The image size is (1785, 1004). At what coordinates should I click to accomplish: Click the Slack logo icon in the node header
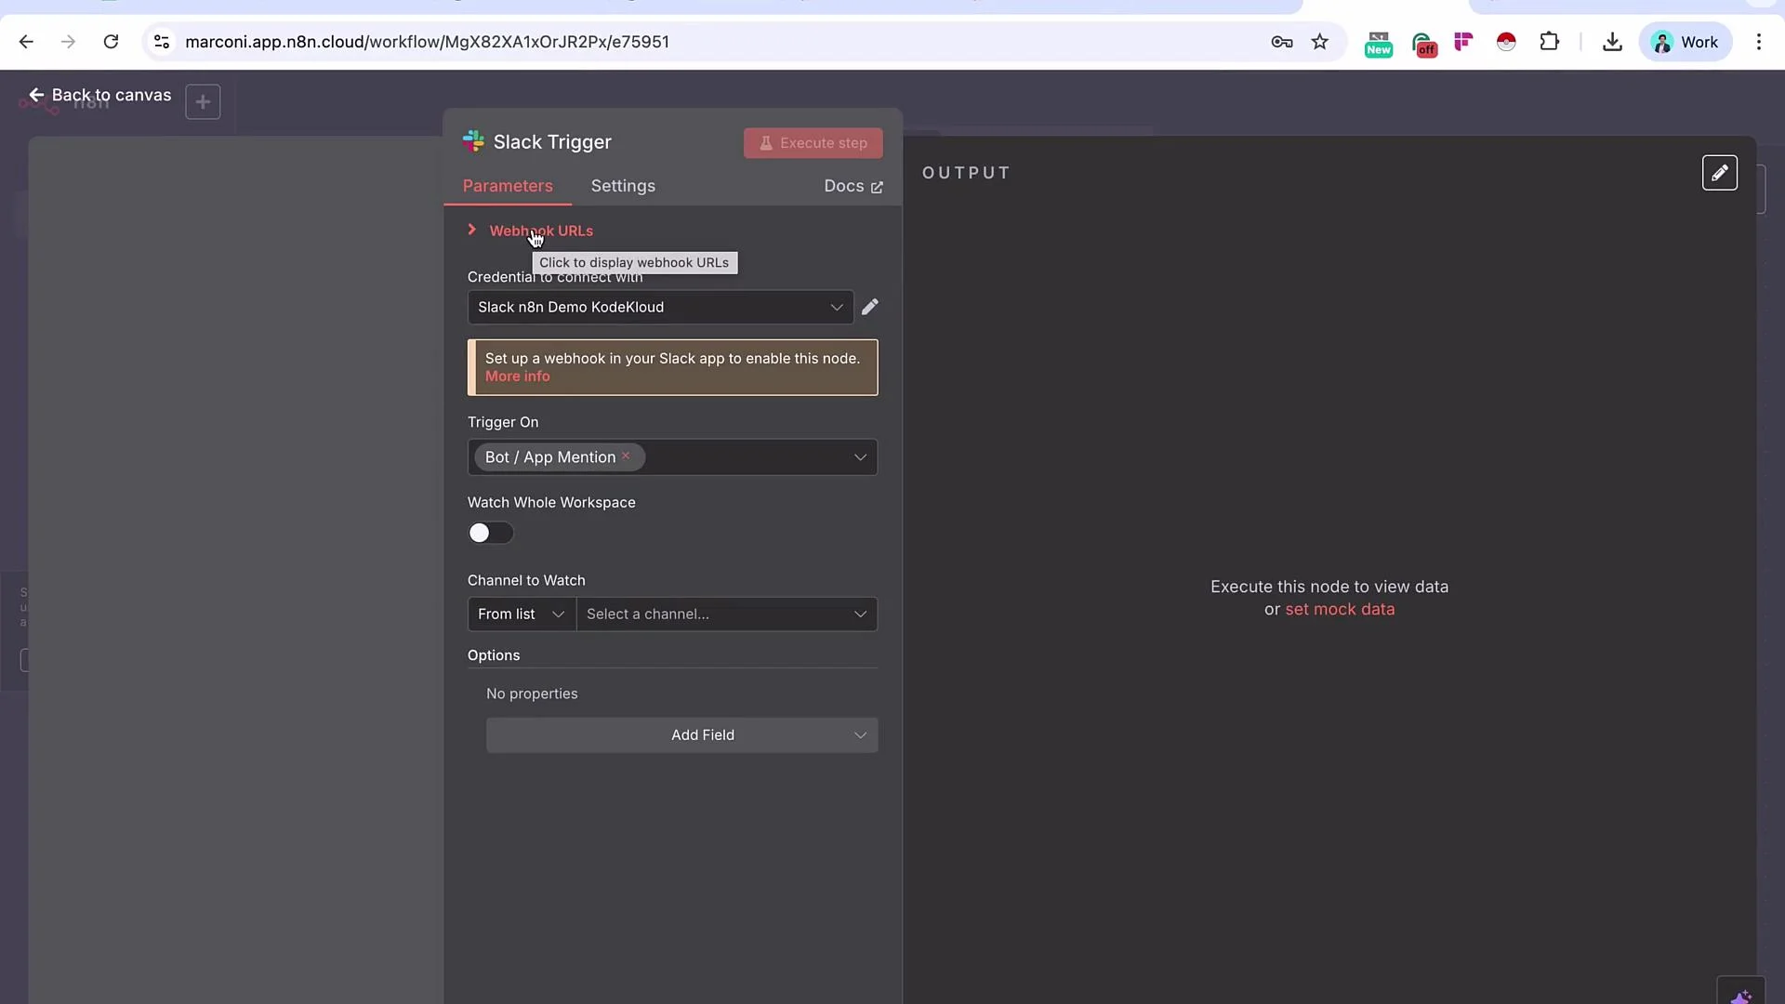(473, 141)
